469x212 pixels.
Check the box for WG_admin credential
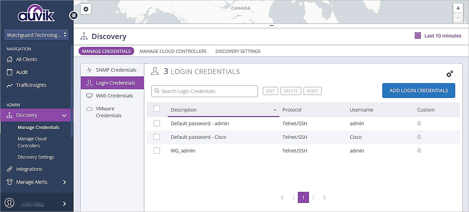[157, 151]
